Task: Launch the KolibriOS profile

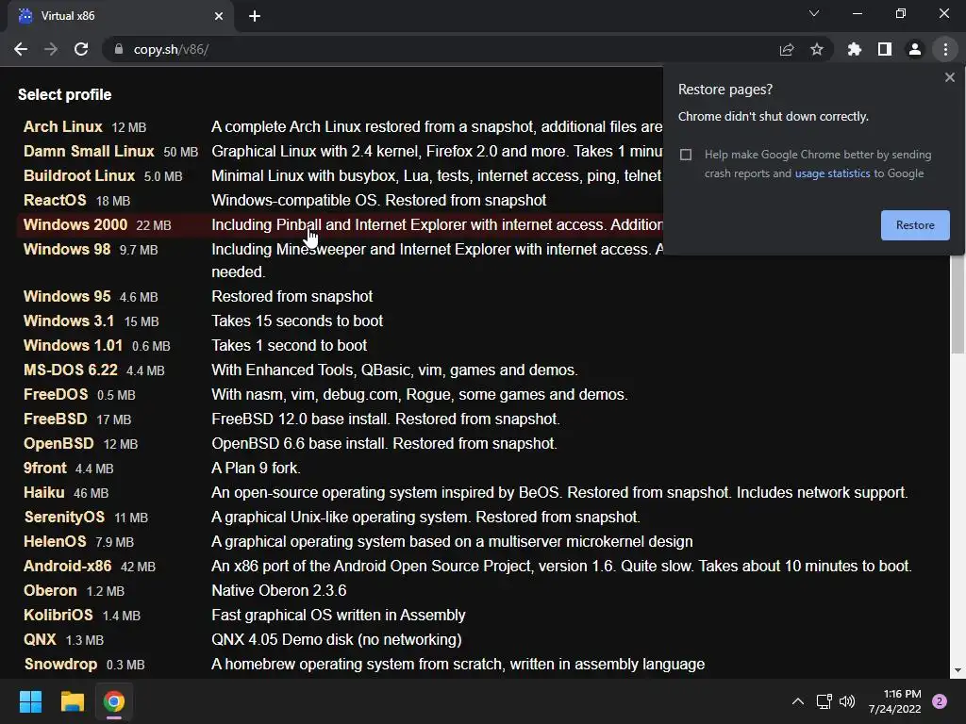Action: coord(58,617)
